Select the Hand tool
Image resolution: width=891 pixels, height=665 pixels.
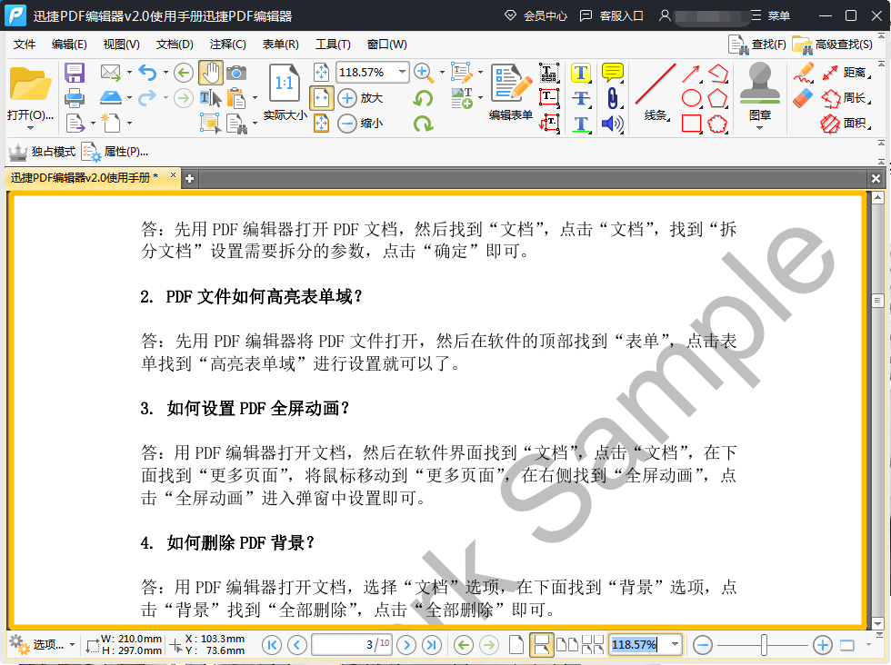click(x=210, y=73)
